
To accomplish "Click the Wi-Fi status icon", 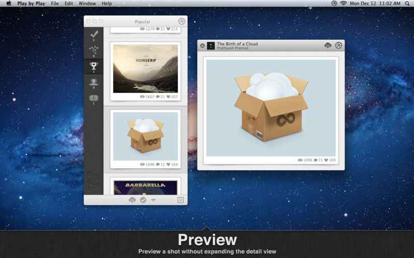I will coord(343,4).
